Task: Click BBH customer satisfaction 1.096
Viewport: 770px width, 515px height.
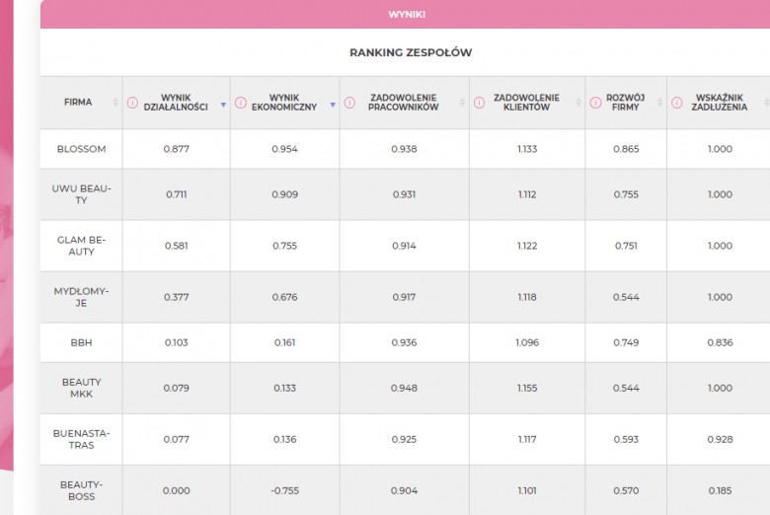Action: point(527,342)
